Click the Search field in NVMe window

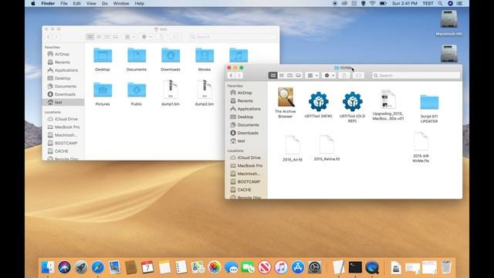[x=416, y=76]
